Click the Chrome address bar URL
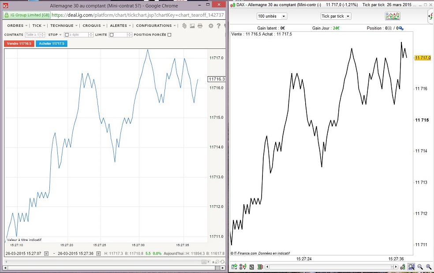 (x=138, y=15)
